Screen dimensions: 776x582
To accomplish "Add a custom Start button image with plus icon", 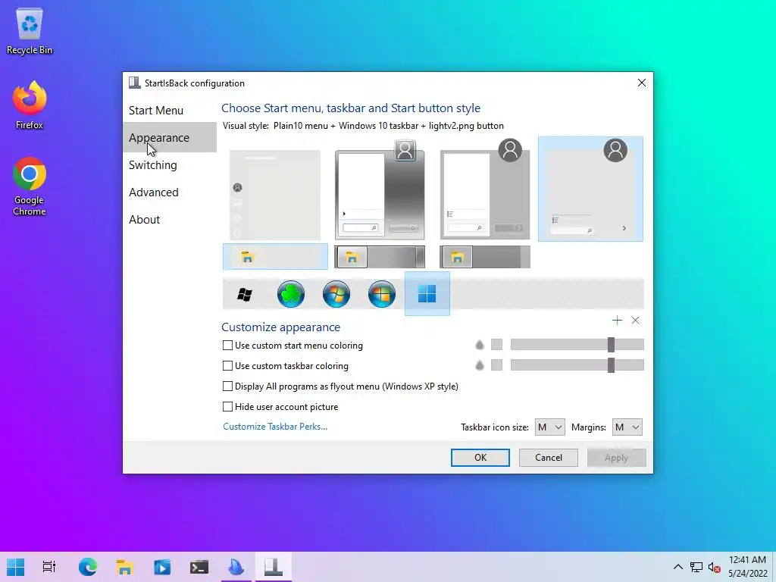I will (x=617, y=321).
